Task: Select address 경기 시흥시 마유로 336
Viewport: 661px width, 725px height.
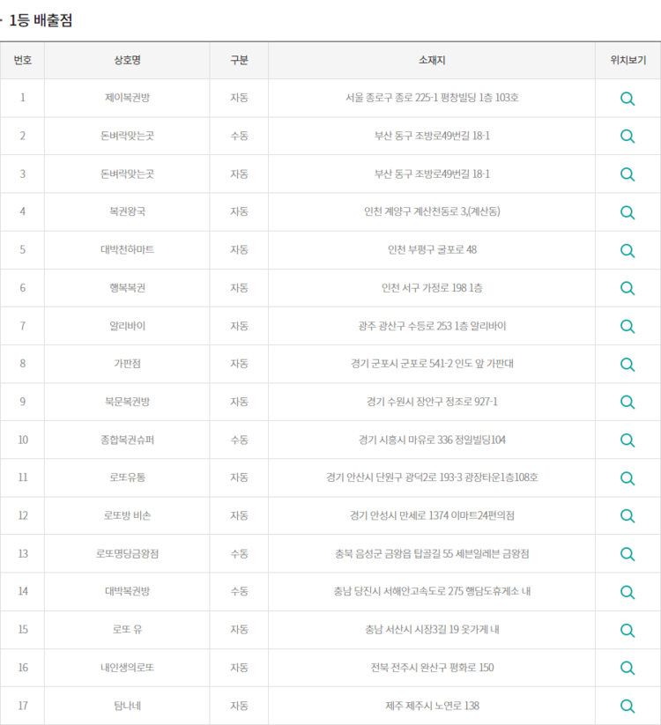Action: [x=405, y=440]
